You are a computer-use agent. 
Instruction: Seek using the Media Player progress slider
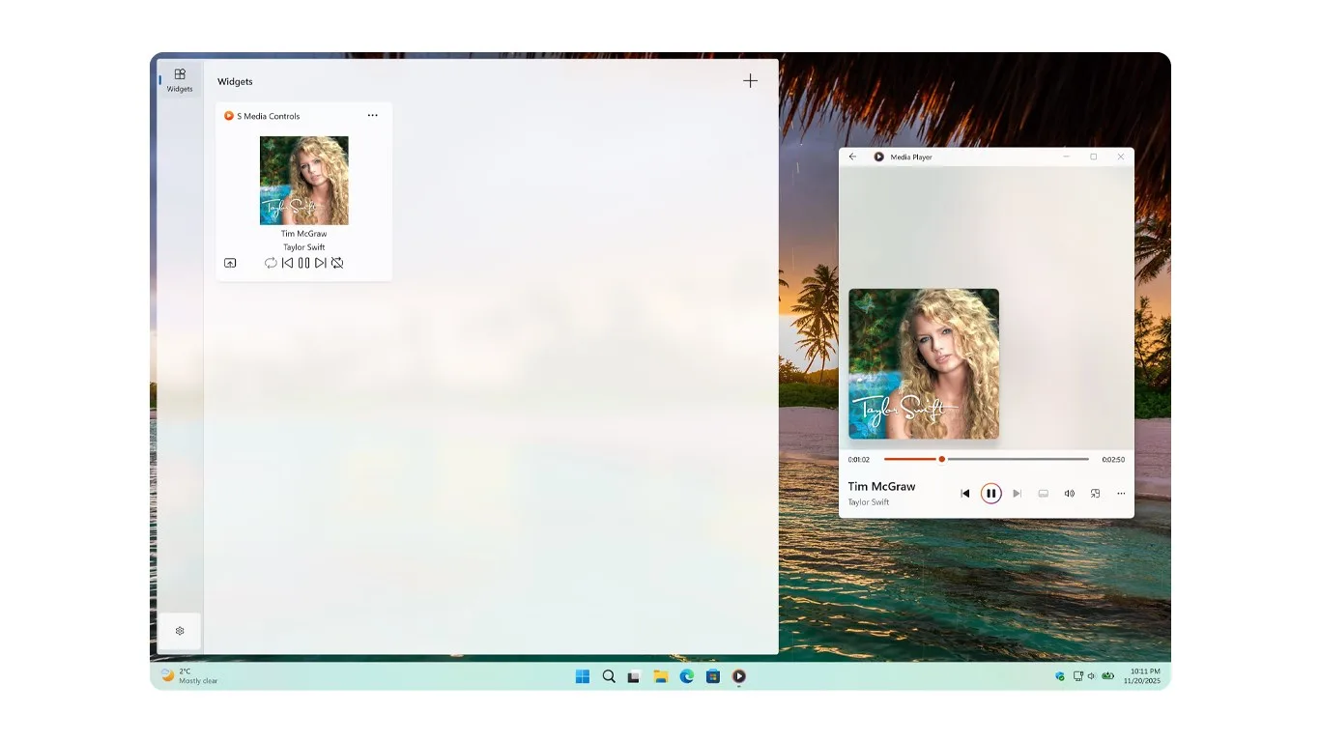(x=987, y=459)
